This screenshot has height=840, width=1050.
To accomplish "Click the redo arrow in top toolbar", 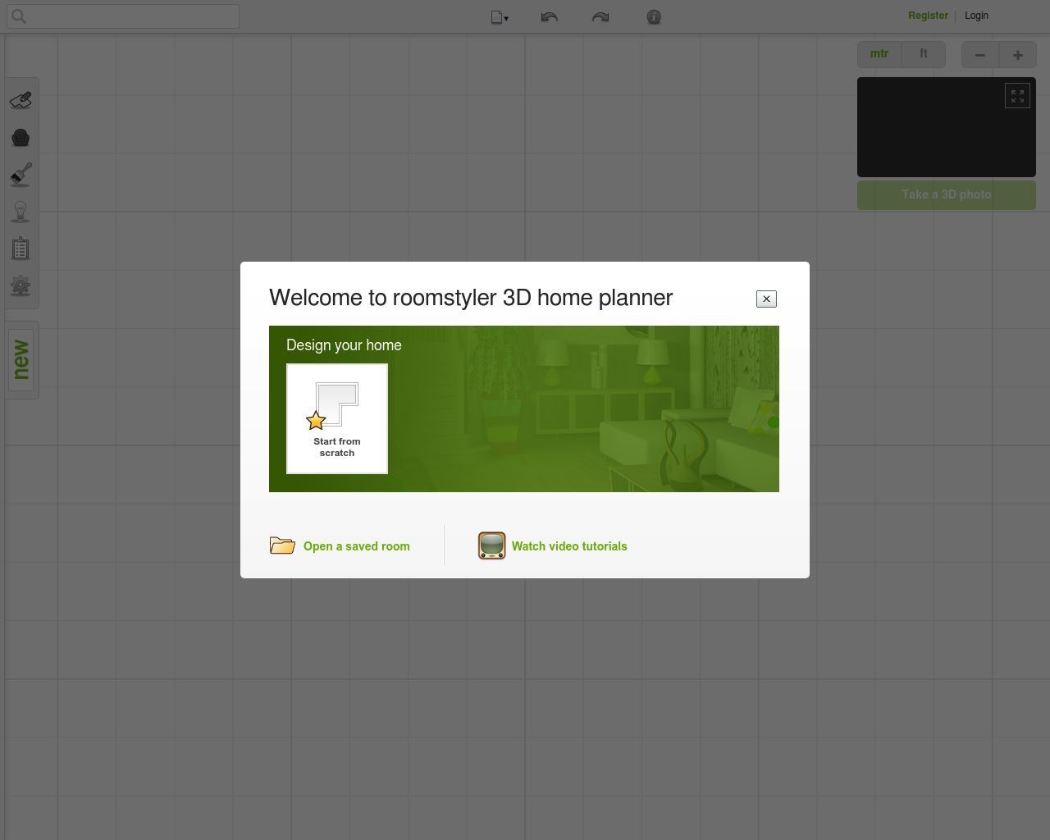I will pyautogui.click(x=600, y=17).
